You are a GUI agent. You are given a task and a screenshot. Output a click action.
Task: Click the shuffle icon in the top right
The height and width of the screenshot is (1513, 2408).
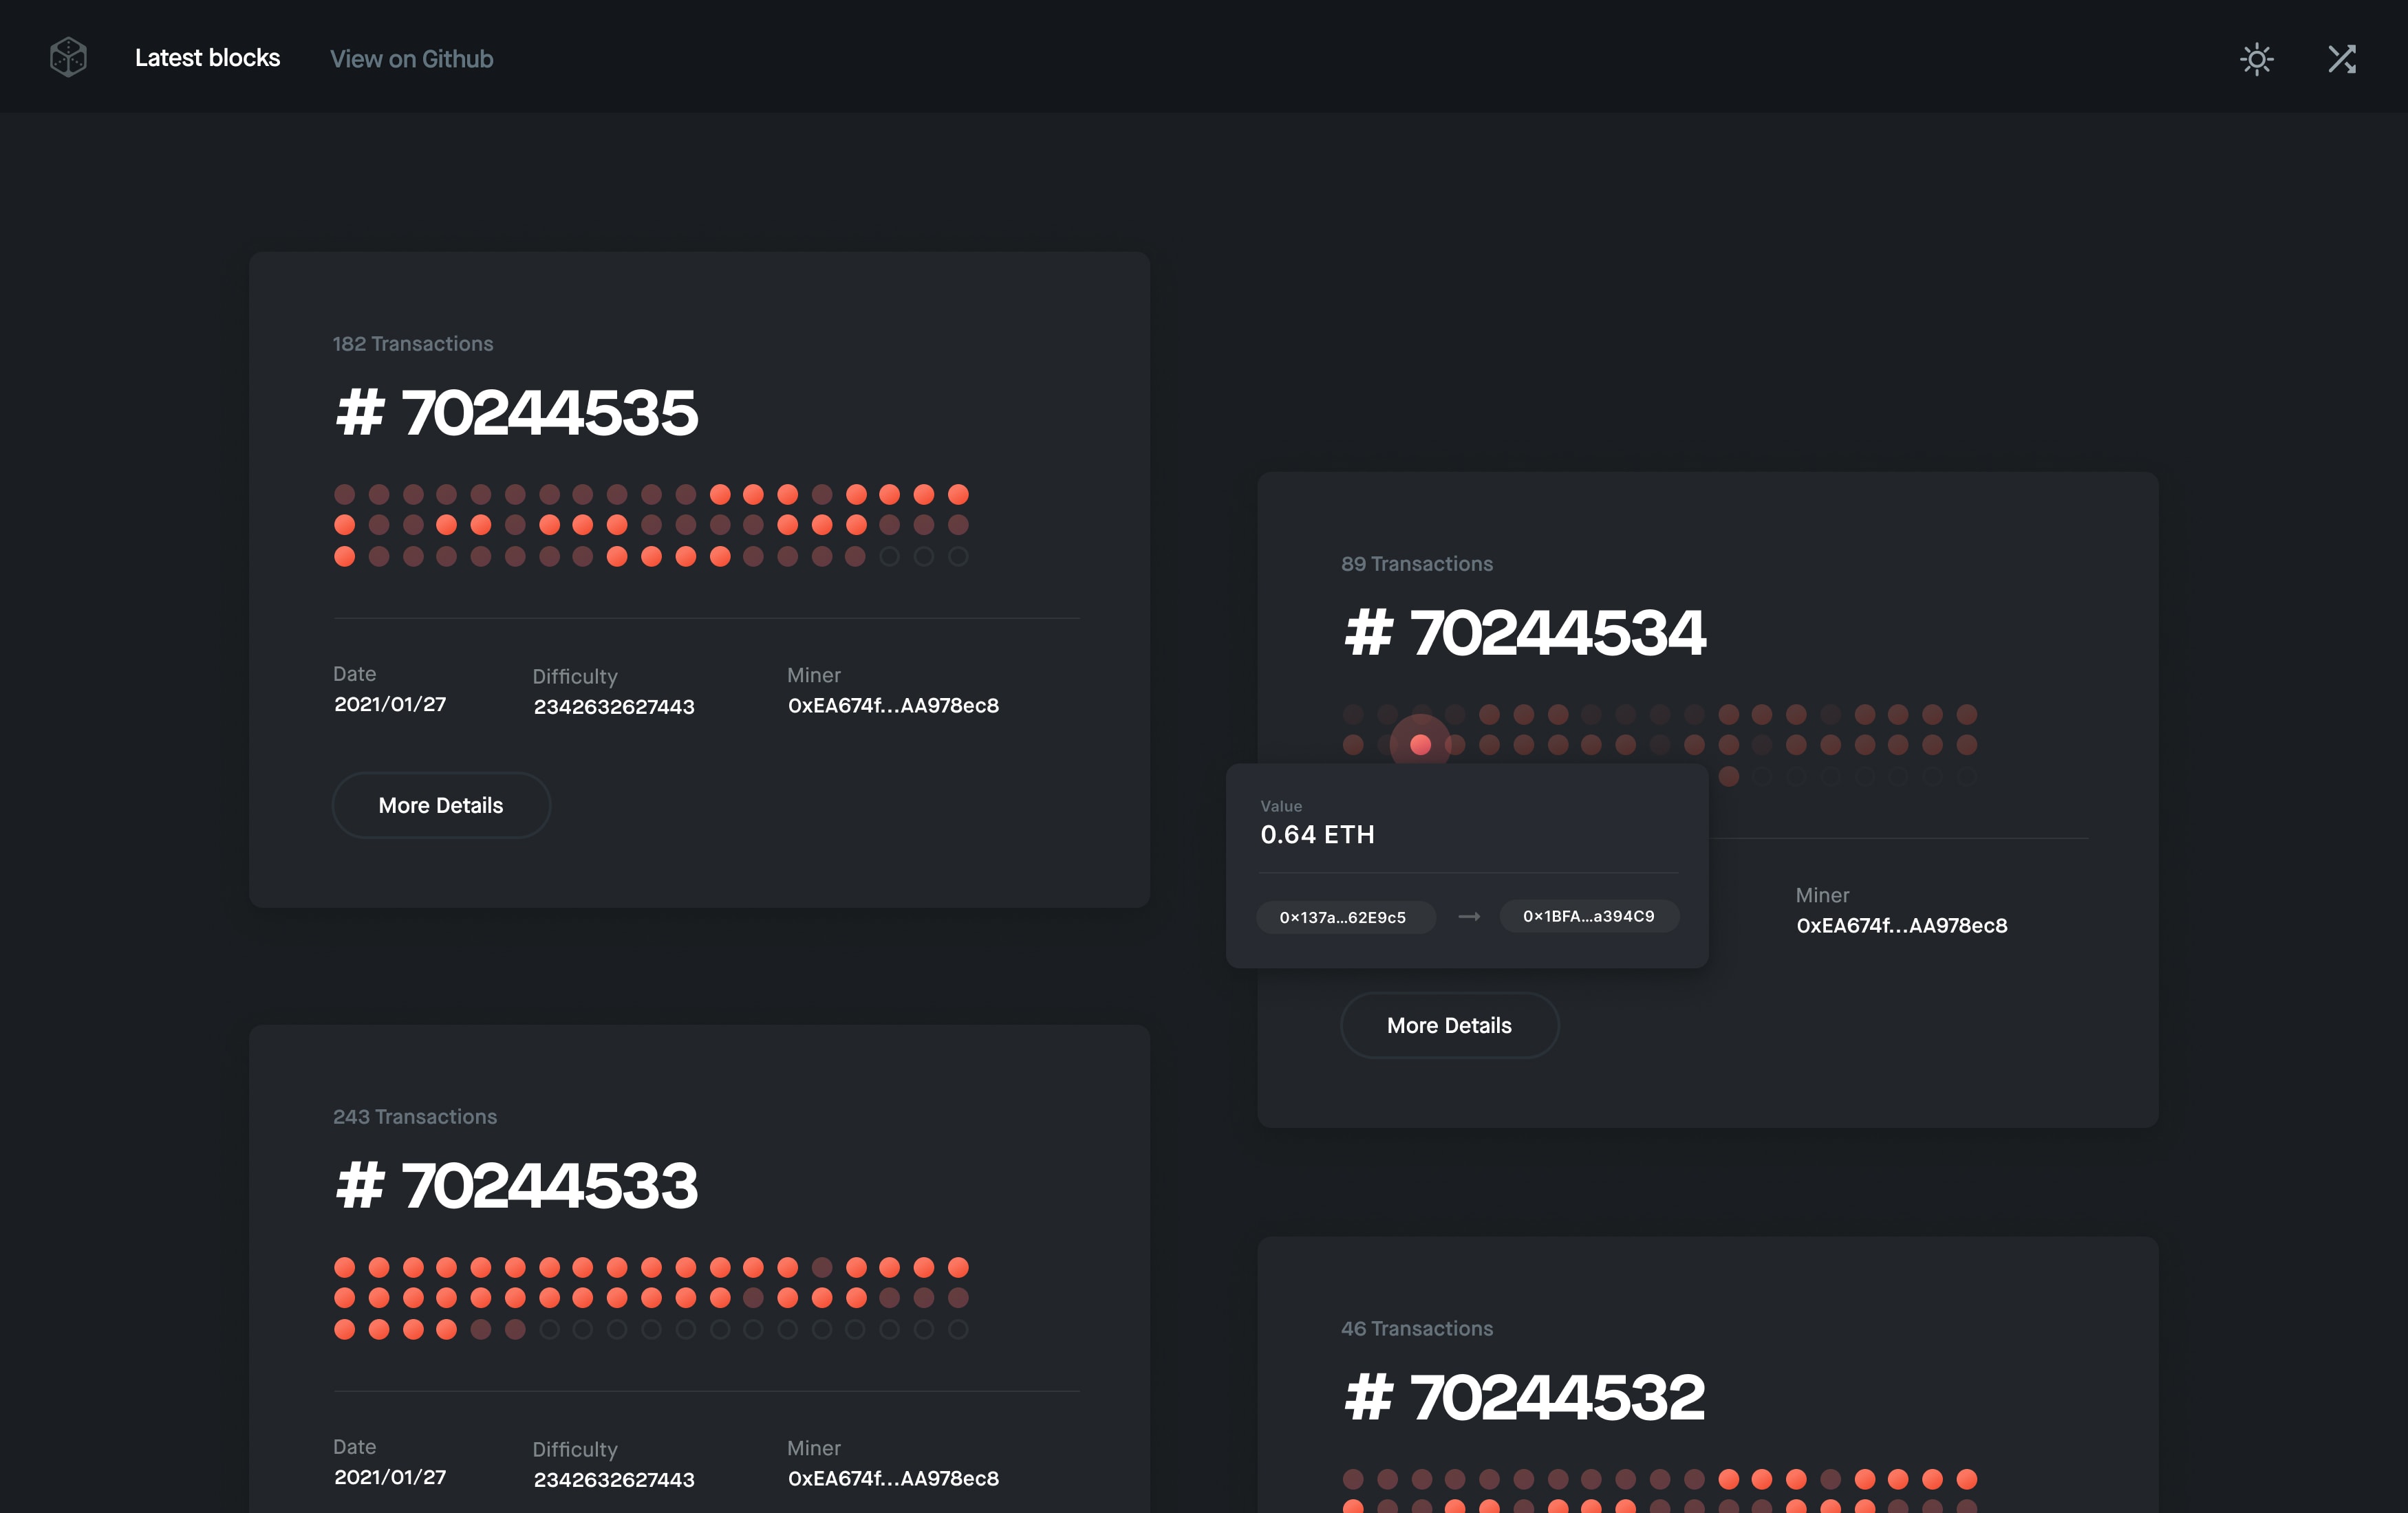2343,60
